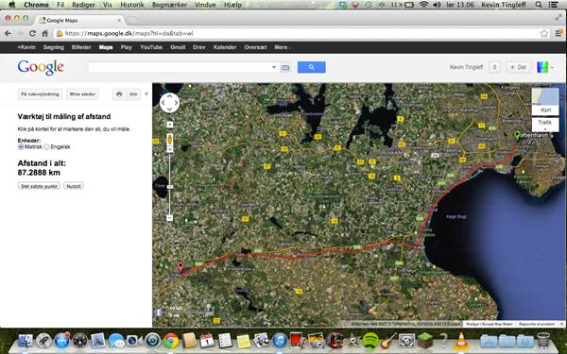
Task: Open the on-screen keyboard icon beside search
Action: (x=285, y=68)
